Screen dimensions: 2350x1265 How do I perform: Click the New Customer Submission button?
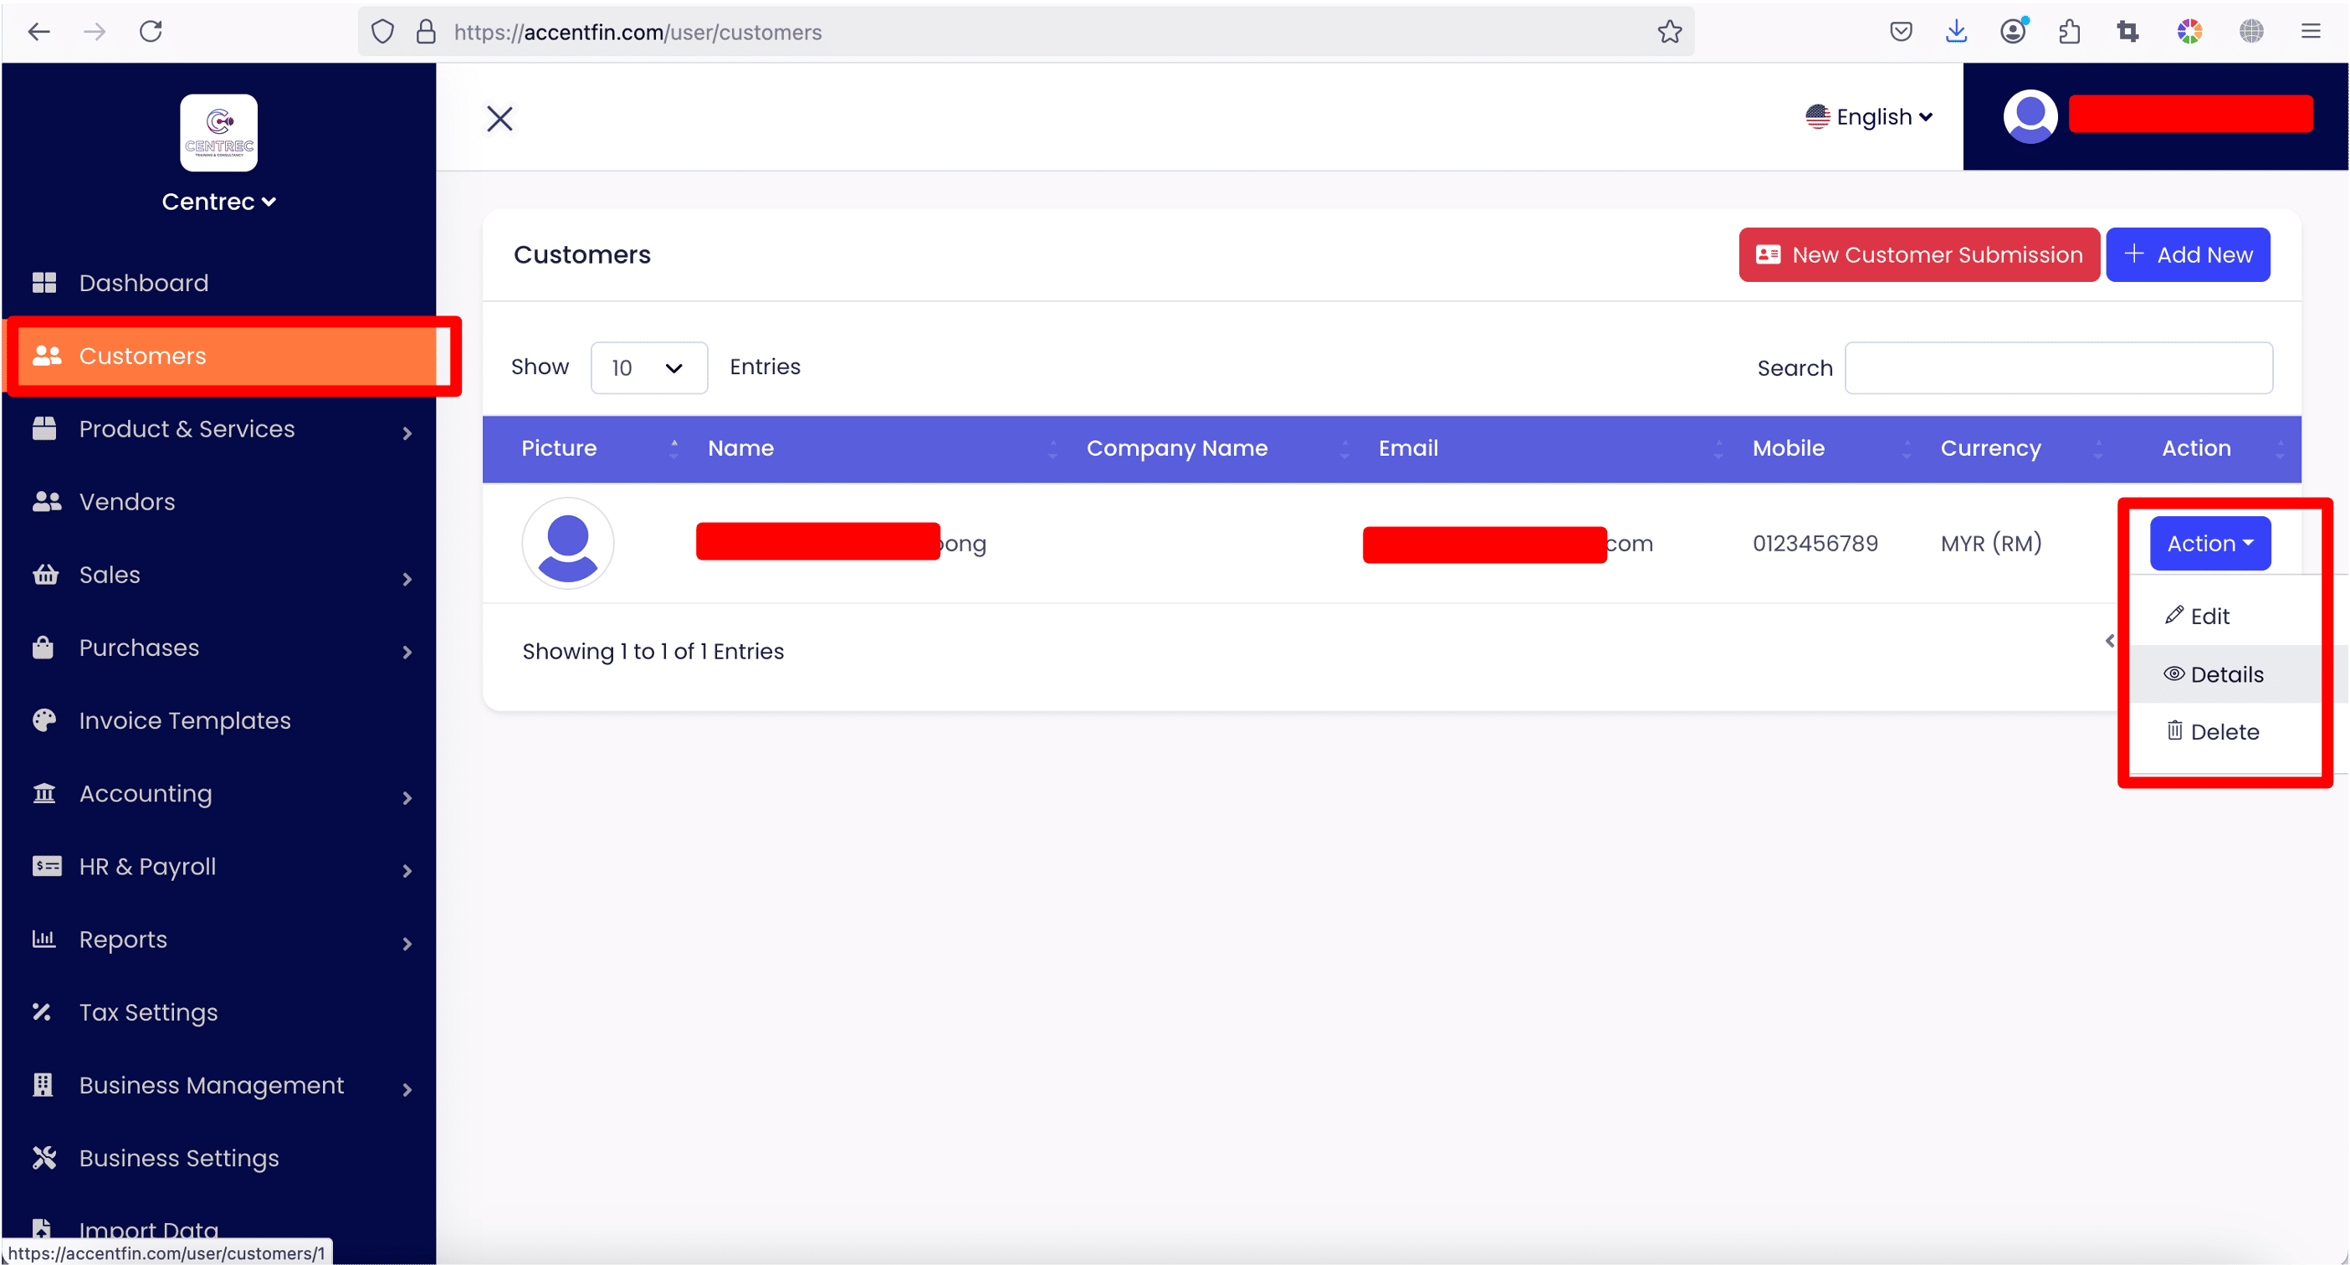pos(1918,255)
